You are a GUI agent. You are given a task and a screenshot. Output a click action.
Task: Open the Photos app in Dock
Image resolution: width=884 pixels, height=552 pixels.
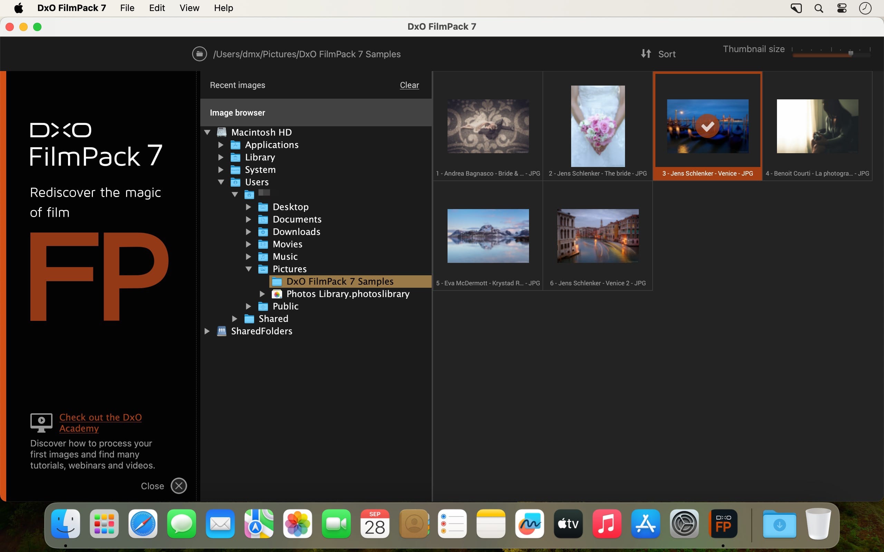tap(298, 524)
